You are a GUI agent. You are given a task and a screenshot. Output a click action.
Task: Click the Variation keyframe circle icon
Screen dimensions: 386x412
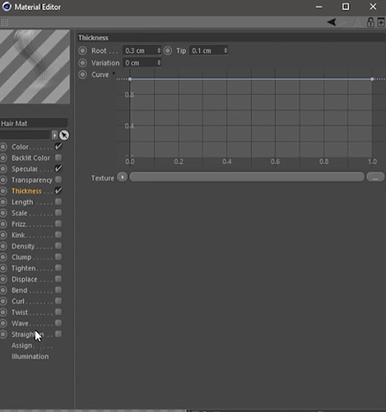(82, 63)
